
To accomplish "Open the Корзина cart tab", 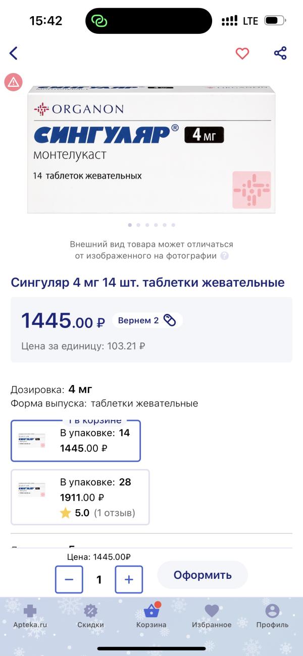I will click(x=151, y=616).
